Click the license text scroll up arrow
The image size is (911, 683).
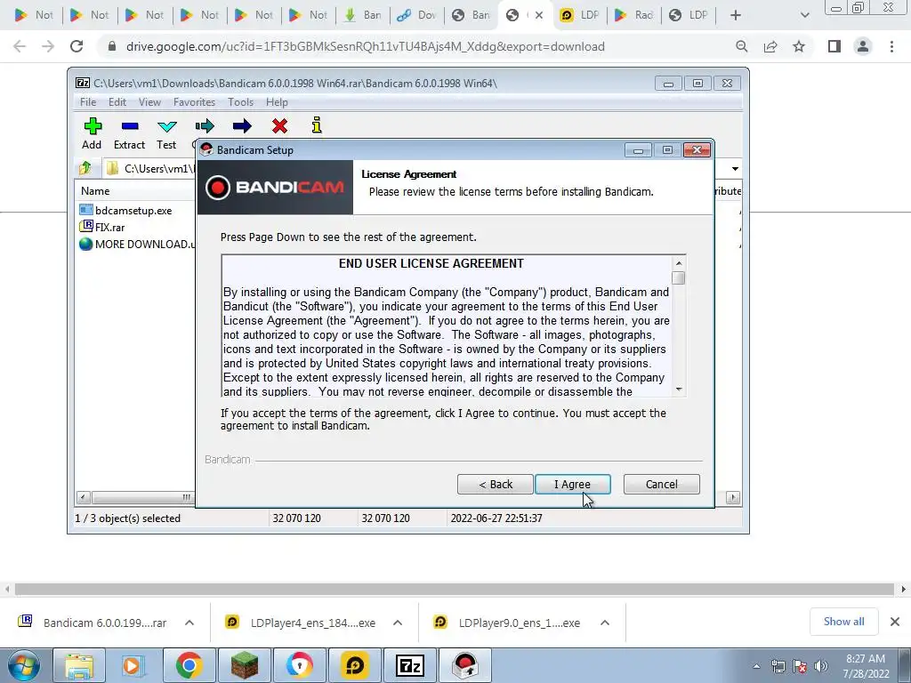point(679,263)
